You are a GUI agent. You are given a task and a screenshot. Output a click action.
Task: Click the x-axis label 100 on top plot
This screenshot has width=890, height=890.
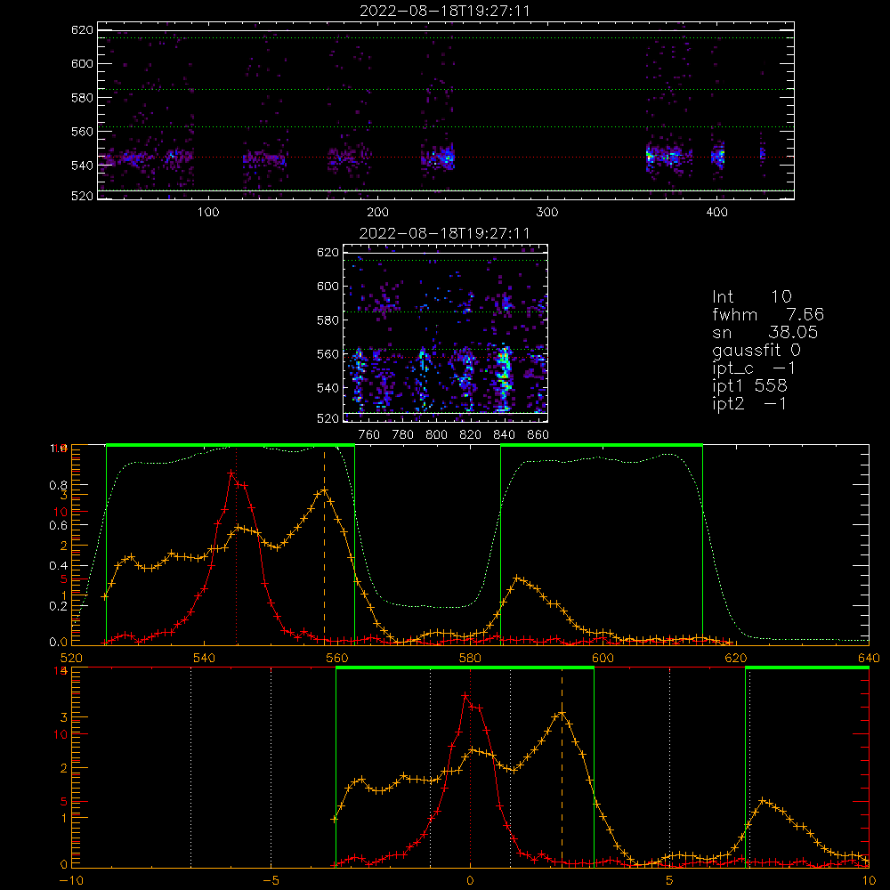208,213
